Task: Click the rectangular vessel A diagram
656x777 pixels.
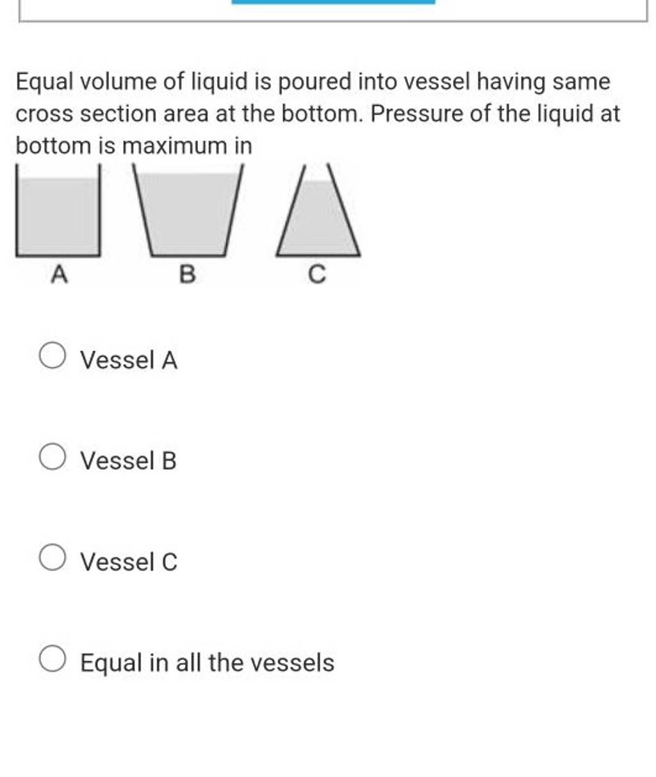Action: coord(59,212)
